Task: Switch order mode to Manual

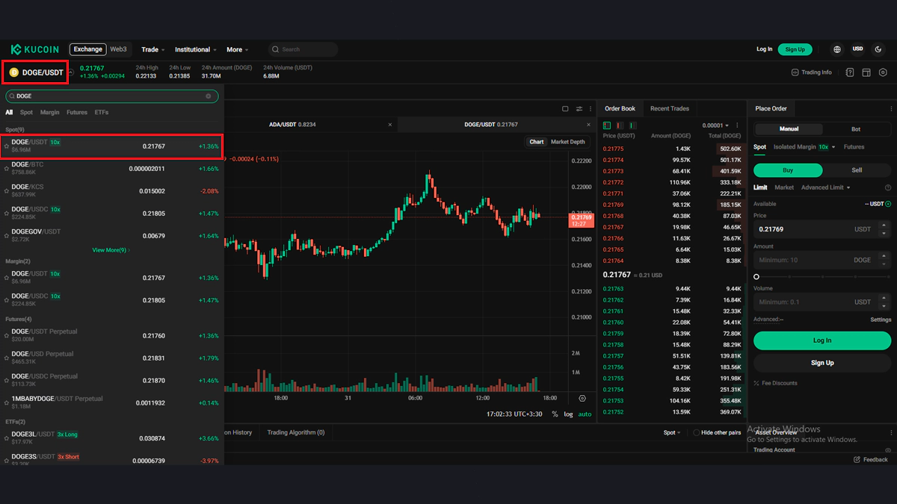Action: pyautogui.click(x=789, y=129)
